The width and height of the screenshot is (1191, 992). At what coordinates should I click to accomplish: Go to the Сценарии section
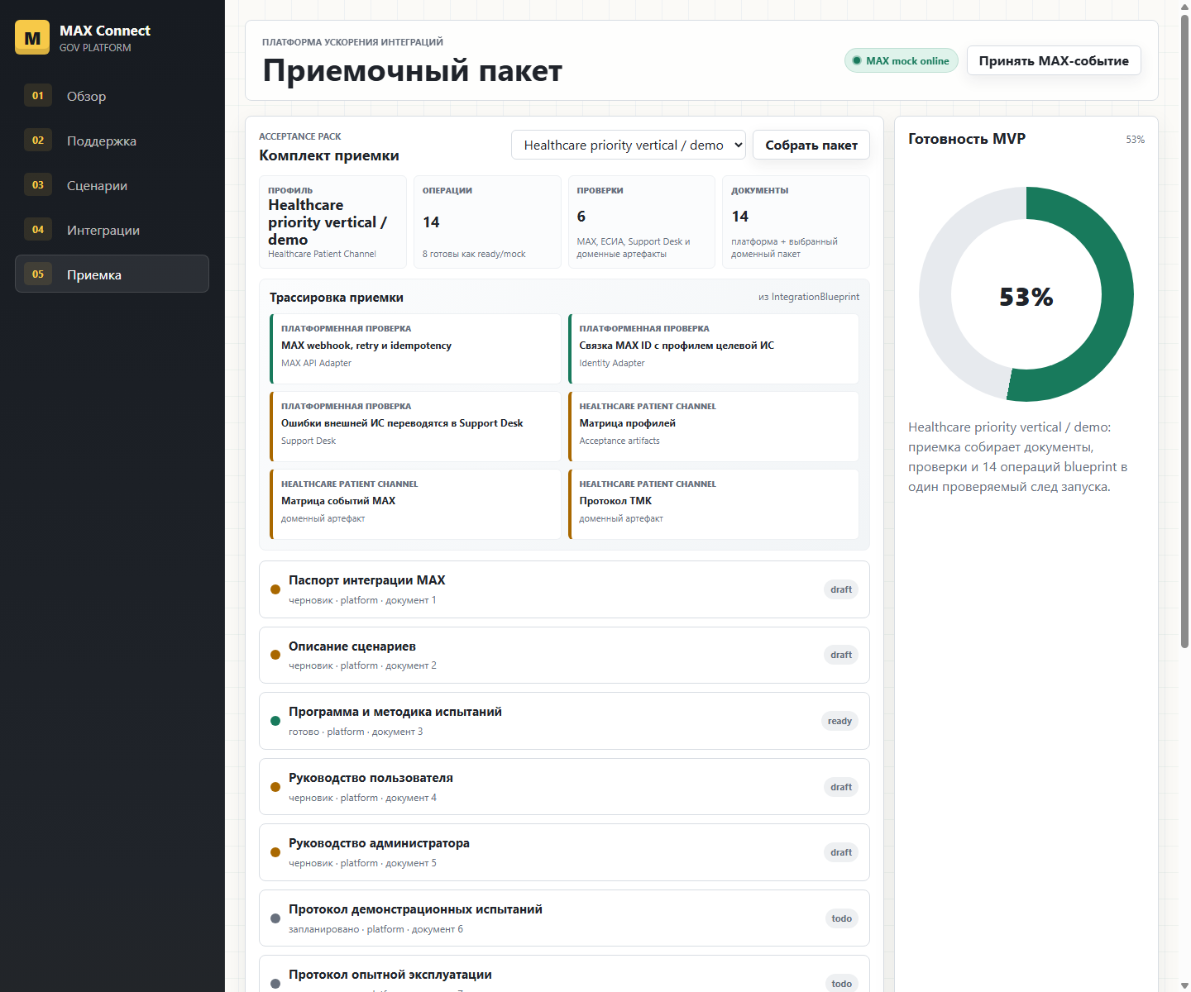[x=112, y=185]
